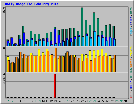Screen dimensions: 134x104
Task: Click day label 2 on the x-axis
Action: tap(13, 101)
